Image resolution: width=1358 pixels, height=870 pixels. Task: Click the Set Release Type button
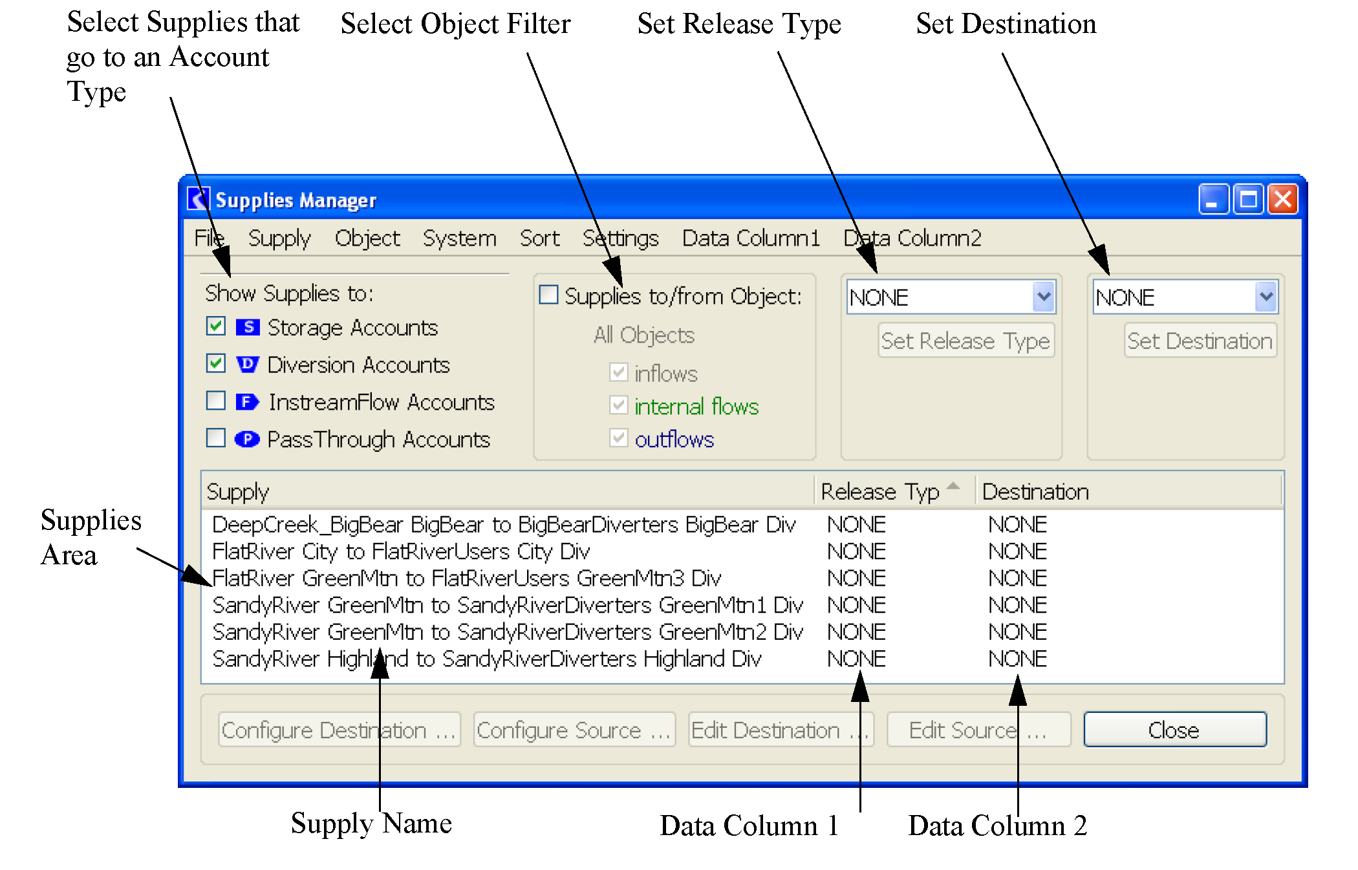(x=965, y=341)
